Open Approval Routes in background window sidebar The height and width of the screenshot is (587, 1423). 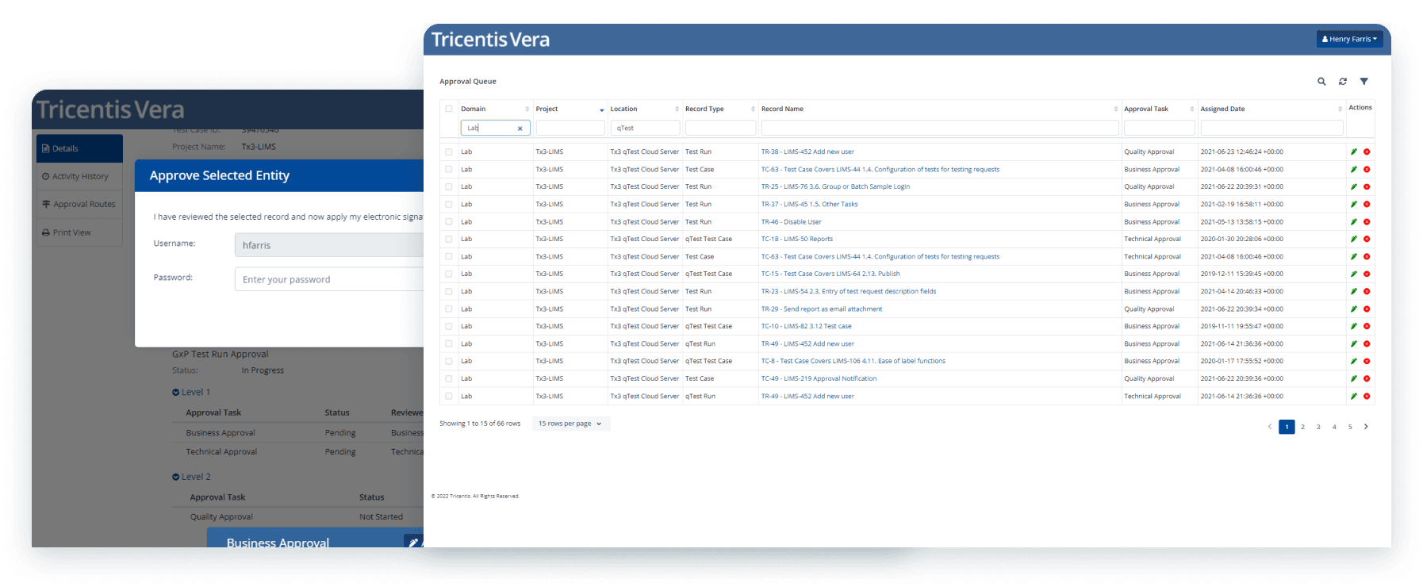coord(79,204)
